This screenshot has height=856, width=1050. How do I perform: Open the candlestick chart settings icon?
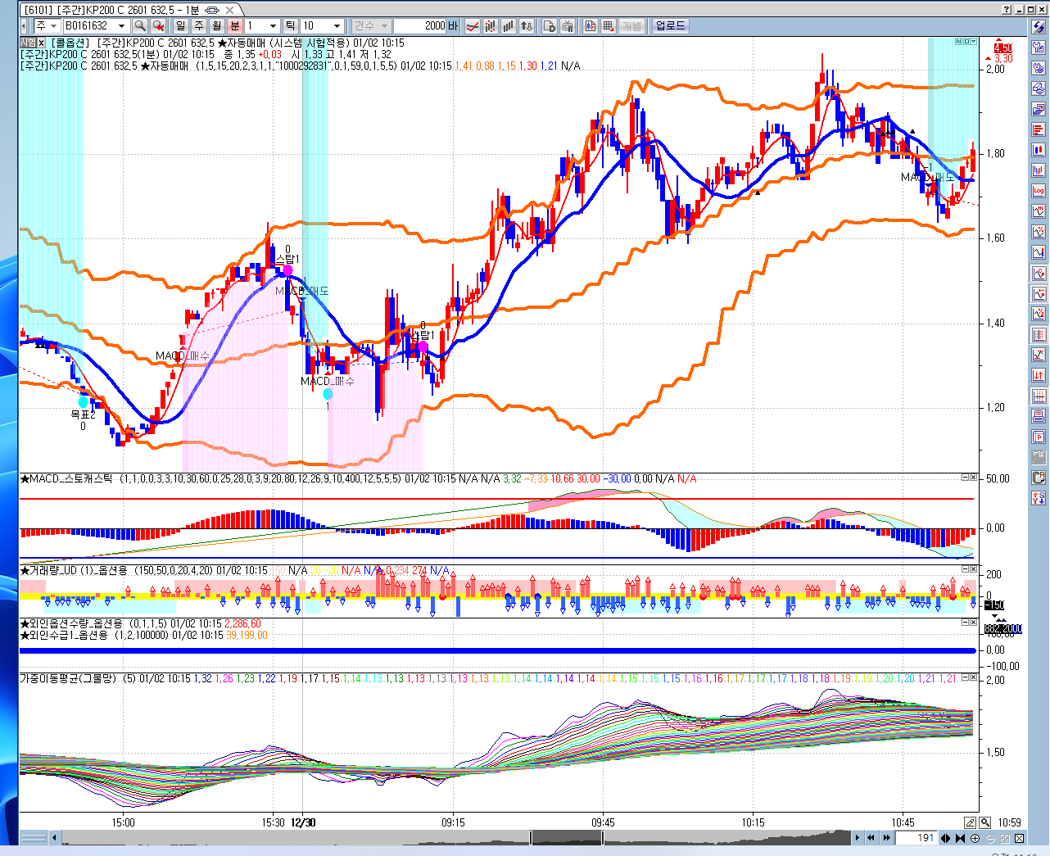(491, 26)
